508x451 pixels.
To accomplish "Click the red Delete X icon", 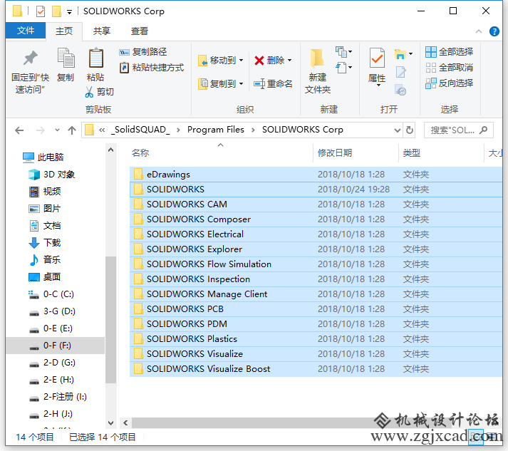I will [x=259, y=61].
